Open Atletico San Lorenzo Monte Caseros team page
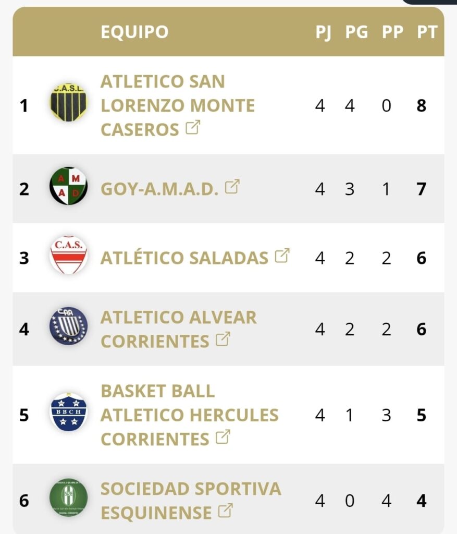Viewport: 457px width, 534px height. pos(178,105)
